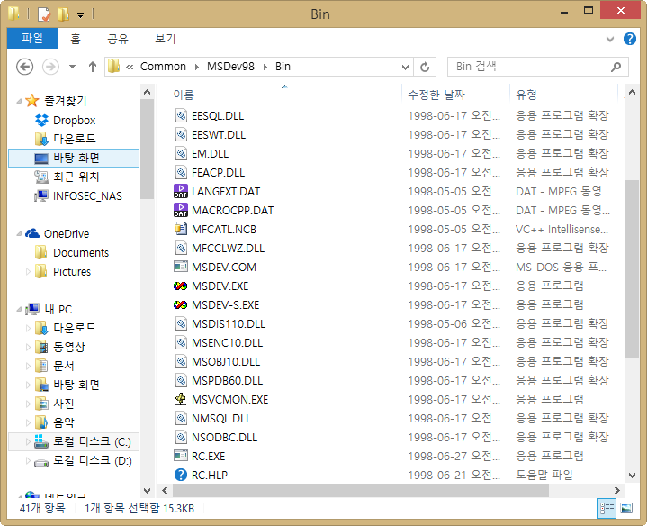Expand the Pictures folder node
Image resolution: width=647 pixels, height=526 pixels.
pos(28,272)
